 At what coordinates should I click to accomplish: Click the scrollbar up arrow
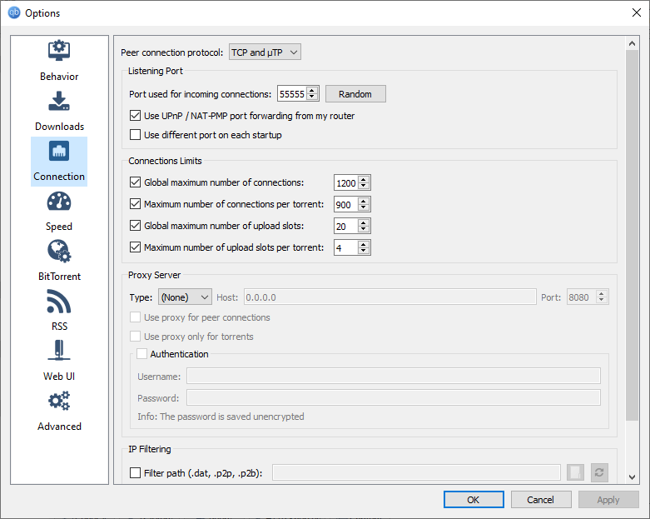tap(632, 43)
